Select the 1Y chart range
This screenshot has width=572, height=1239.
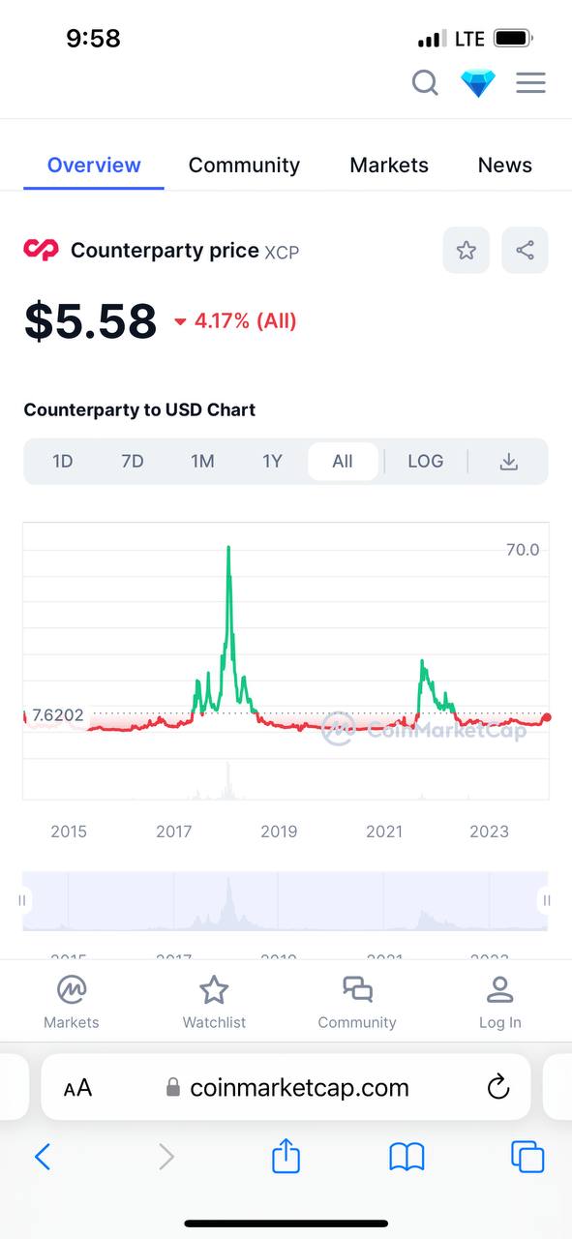click(272, 462)
